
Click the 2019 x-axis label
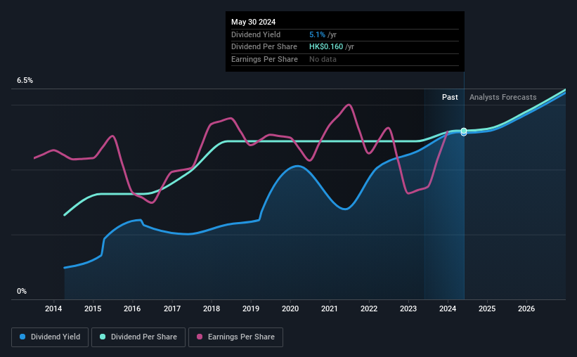(251, 309)
